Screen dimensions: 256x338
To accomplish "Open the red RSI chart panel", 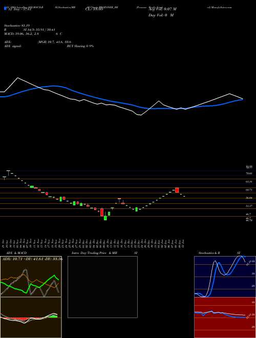I will click(x=225, y=318).
